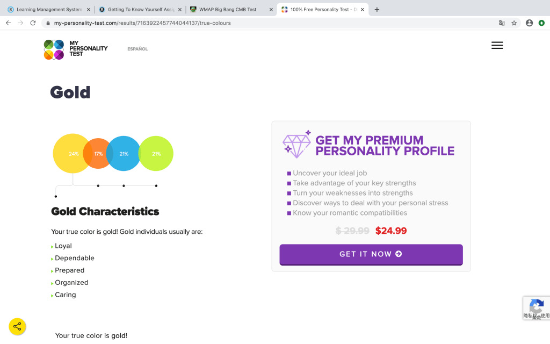This screenshot has height=344, width=550.
Task: Open a new tab with plus button
Action: (377, 10)
